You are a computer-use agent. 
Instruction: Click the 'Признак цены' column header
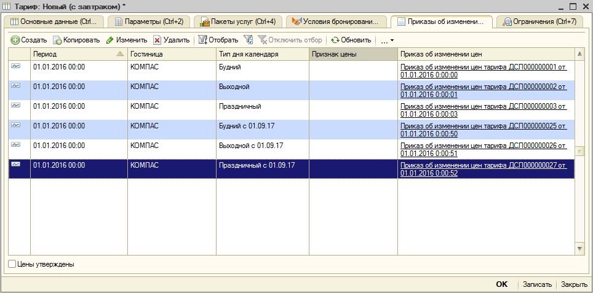353,54
